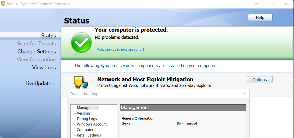This screenshot has height=138, width=294.
Task: Close the Symantec Endpoint Protection window
Action: pos(286,4)
